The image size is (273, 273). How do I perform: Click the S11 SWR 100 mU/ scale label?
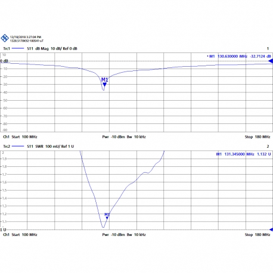click(x=51, y=146)
